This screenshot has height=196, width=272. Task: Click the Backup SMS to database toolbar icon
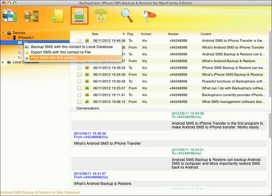tap(10, 15)
